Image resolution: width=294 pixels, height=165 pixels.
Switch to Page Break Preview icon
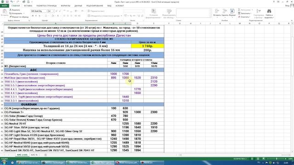(264, 159)
